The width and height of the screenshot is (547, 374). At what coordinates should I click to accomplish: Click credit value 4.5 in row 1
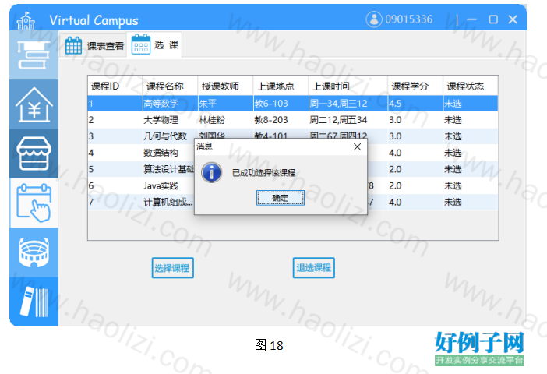click(415, 104)
